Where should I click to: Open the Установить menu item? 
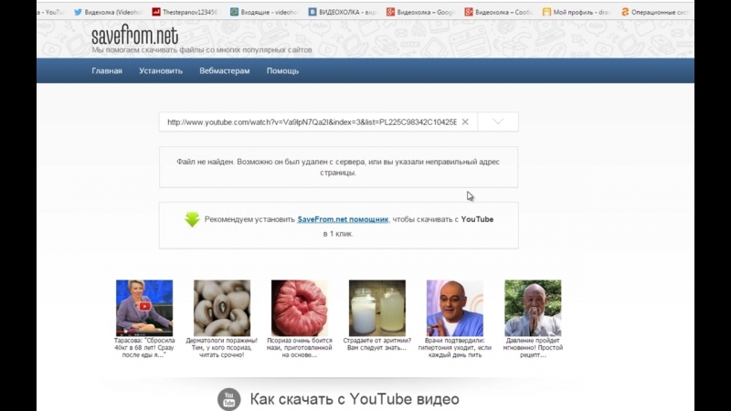(x=161, y=71)
